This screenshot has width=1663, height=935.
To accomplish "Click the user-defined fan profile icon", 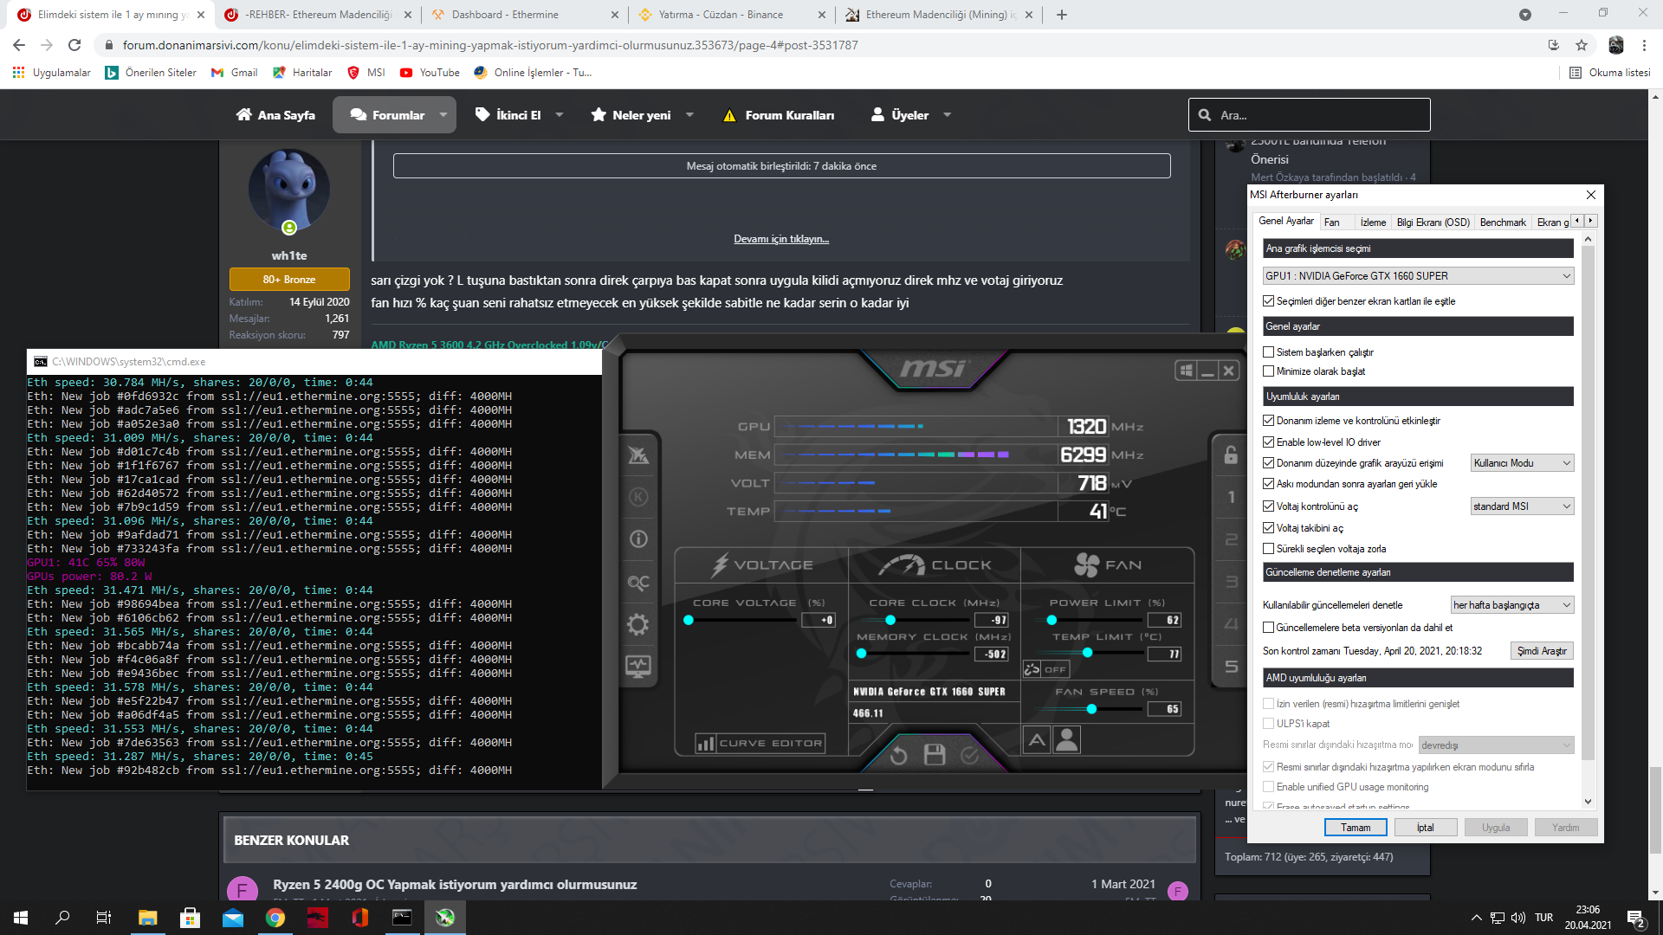I will point(1067,739).
